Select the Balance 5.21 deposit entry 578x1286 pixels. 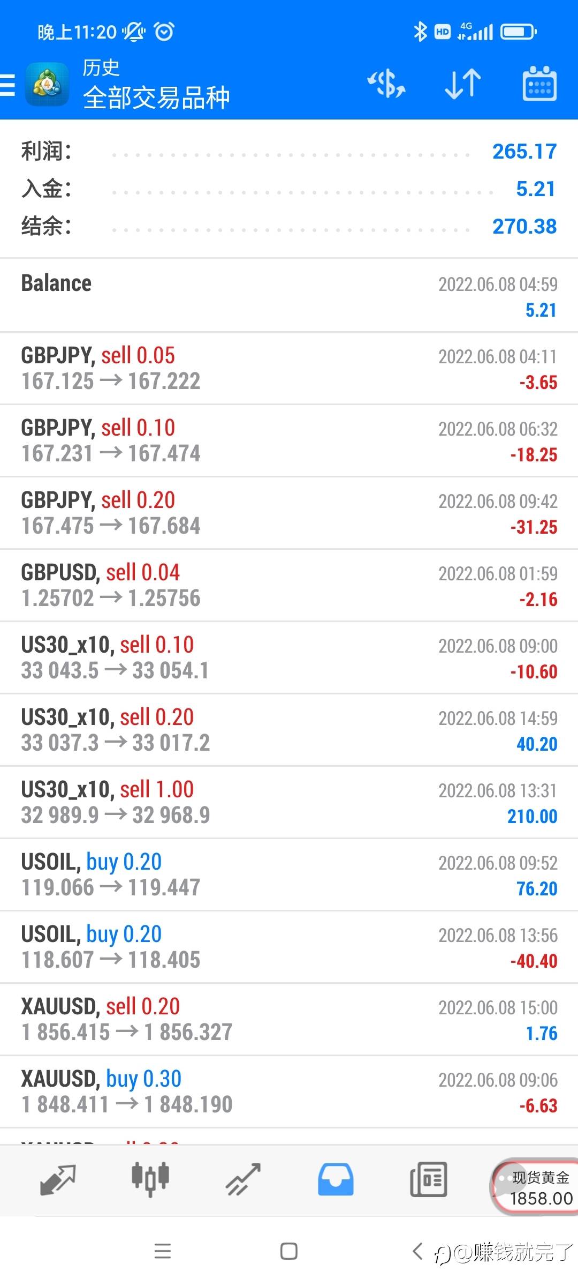pos(289,296)
